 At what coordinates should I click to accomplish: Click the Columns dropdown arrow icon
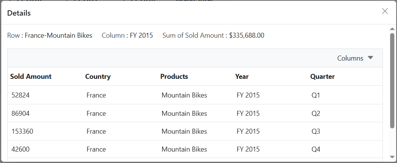(370, 58)
